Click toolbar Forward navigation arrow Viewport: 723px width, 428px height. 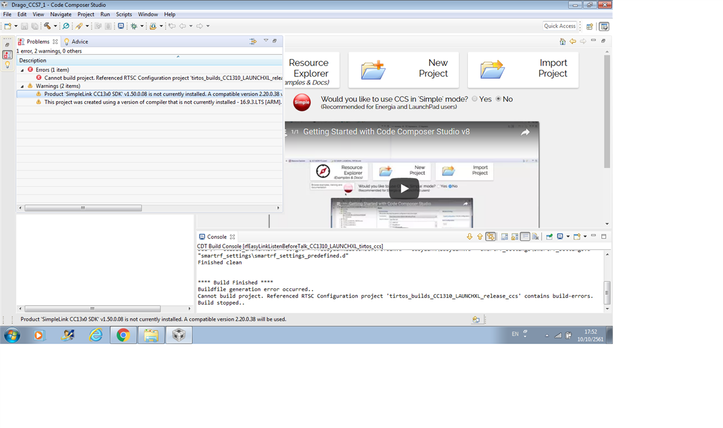[x=200, y=26]
